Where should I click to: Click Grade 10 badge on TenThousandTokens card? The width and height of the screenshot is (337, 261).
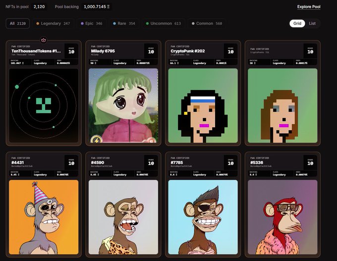pos(71,51)
